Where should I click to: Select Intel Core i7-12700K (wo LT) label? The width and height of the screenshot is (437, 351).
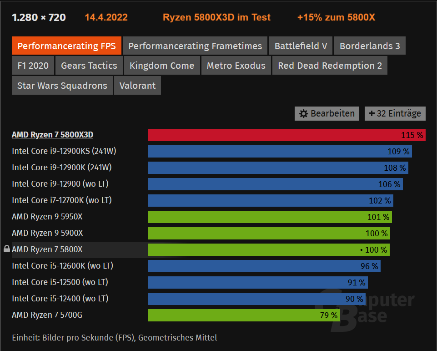pos(61,200)
